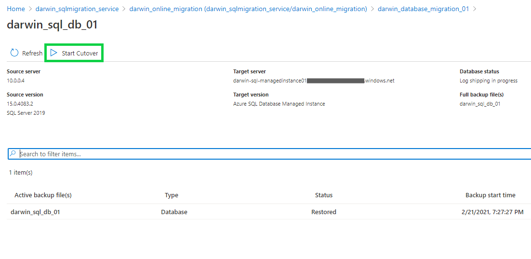Click the 15.0.4083.2 source version value

[20, 104]
